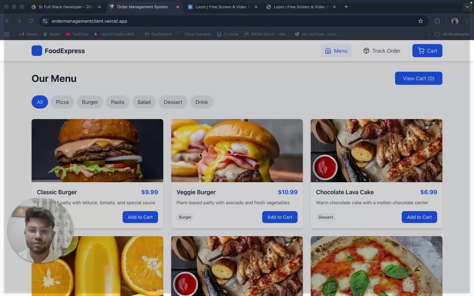Open the apps grid in the bookmarks bar
The image size is (474, 296).
7,34
